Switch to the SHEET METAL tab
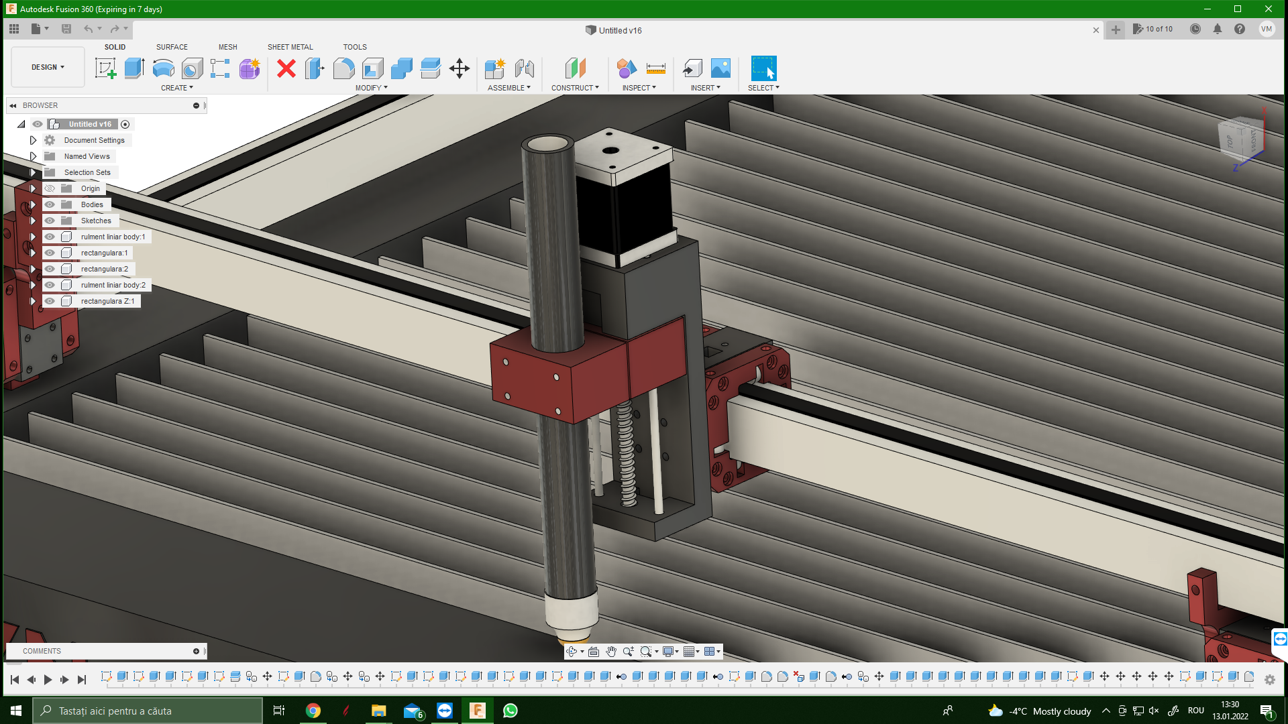Screen dimensions: 1288x724 pos(290,47)
